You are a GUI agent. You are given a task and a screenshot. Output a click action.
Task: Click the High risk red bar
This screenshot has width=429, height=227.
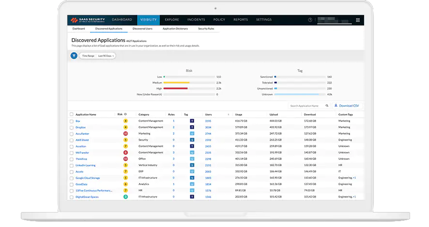[x=176, y=88]
